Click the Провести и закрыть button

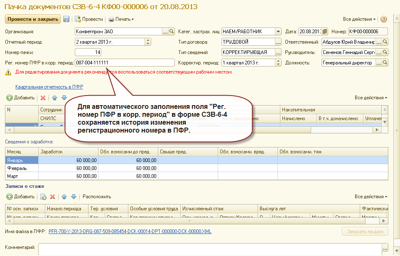[x=33, y=19]
